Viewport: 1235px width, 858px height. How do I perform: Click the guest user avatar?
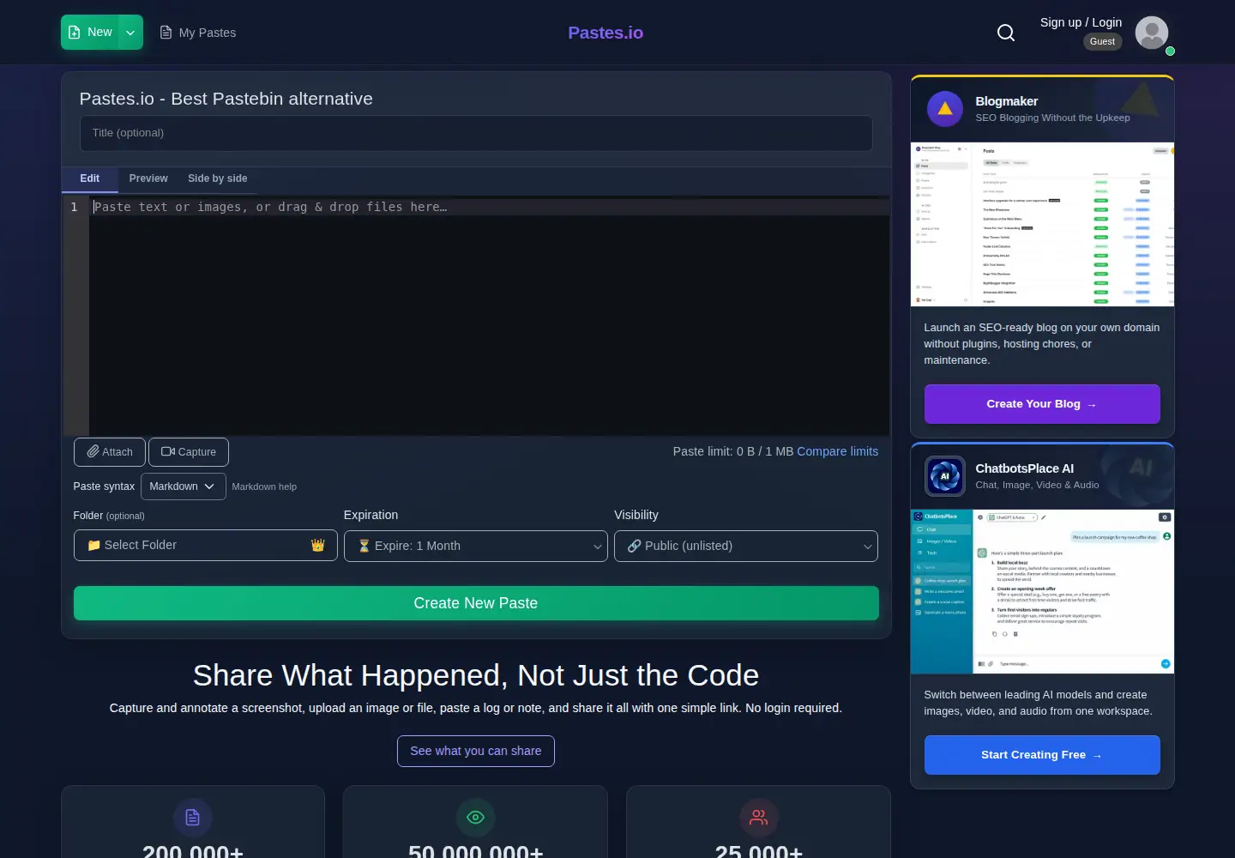[x=1152, y=33]
